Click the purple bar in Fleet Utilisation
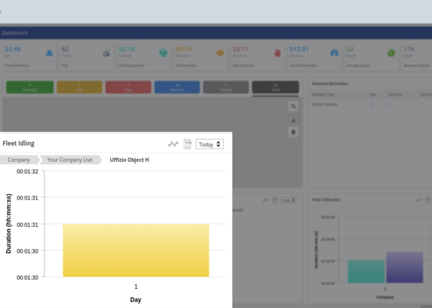 404,267
